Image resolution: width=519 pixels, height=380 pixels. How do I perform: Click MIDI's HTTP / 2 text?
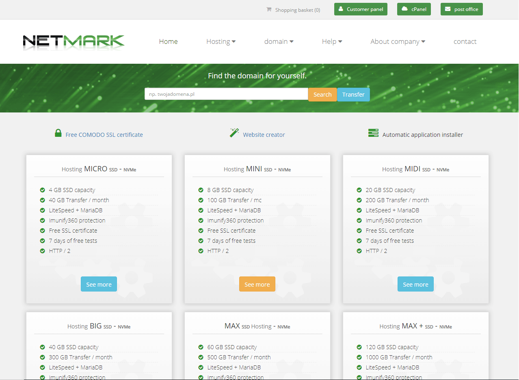(376, 251)
